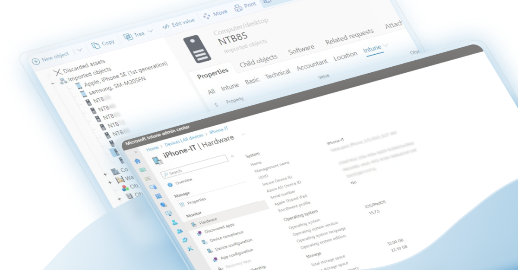Click the All services list icon
This screenshot has width=518, height=270.
click(148, 178)
